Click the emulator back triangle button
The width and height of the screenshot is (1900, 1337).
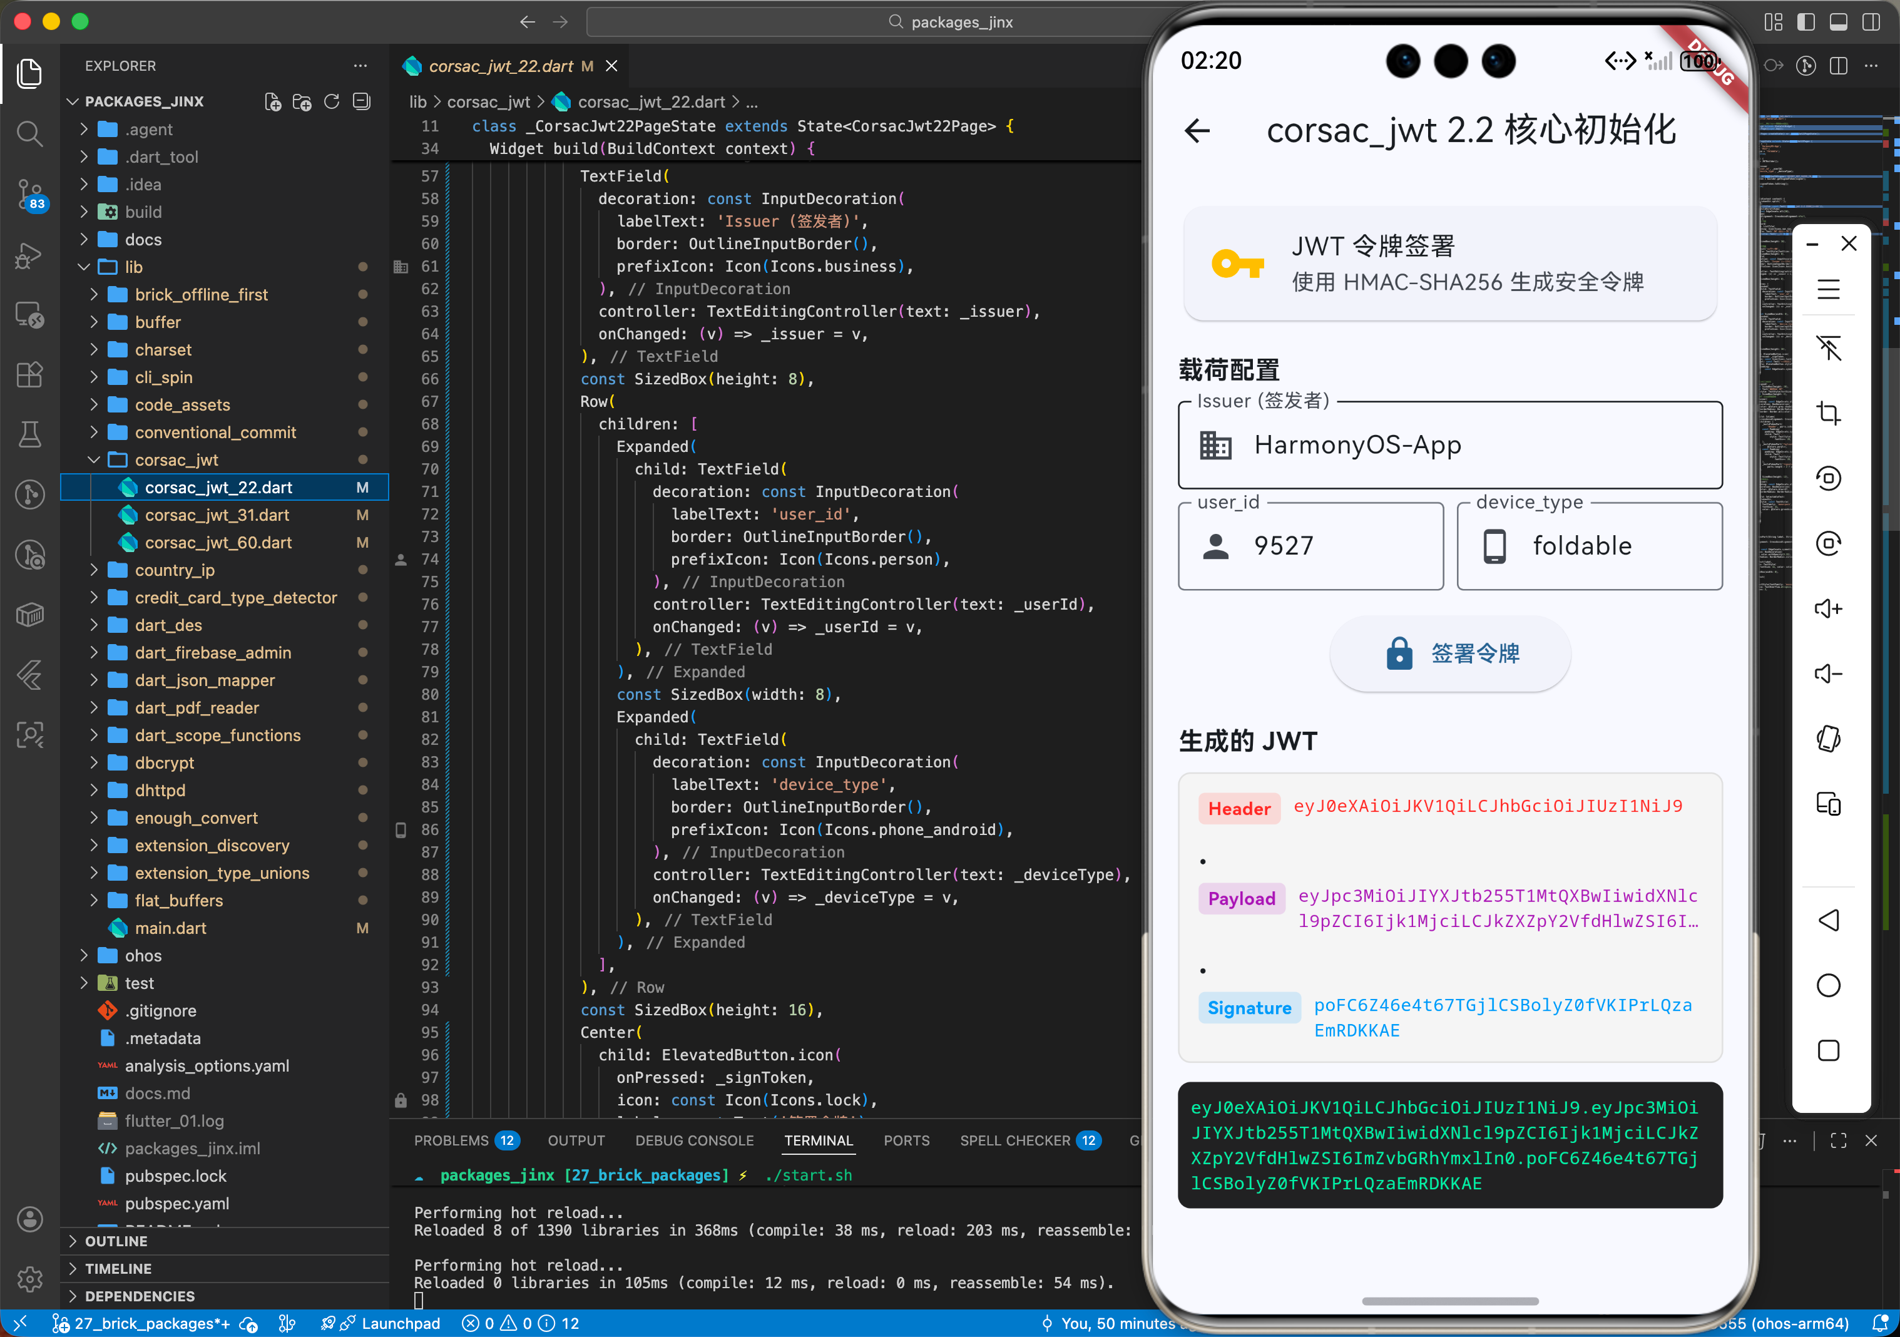1828,920
